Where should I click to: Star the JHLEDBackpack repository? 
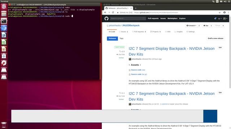[x=206, y=25]
